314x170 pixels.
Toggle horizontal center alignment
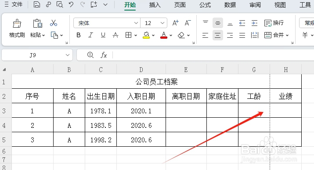[218, 35]
